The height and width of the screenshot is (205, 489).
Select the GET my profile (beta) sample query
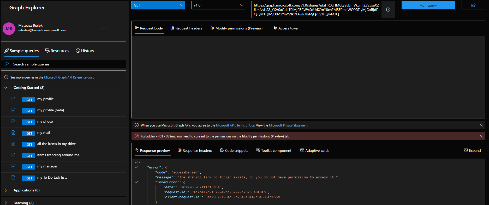pyautogui.click(x=64, y=110)
